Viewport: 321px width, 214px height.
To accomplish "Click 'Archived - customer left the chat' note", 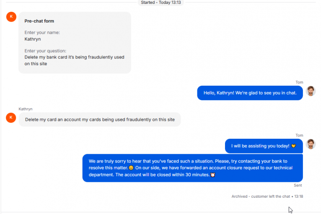I will pyautogui.click(x=261, y=196).
